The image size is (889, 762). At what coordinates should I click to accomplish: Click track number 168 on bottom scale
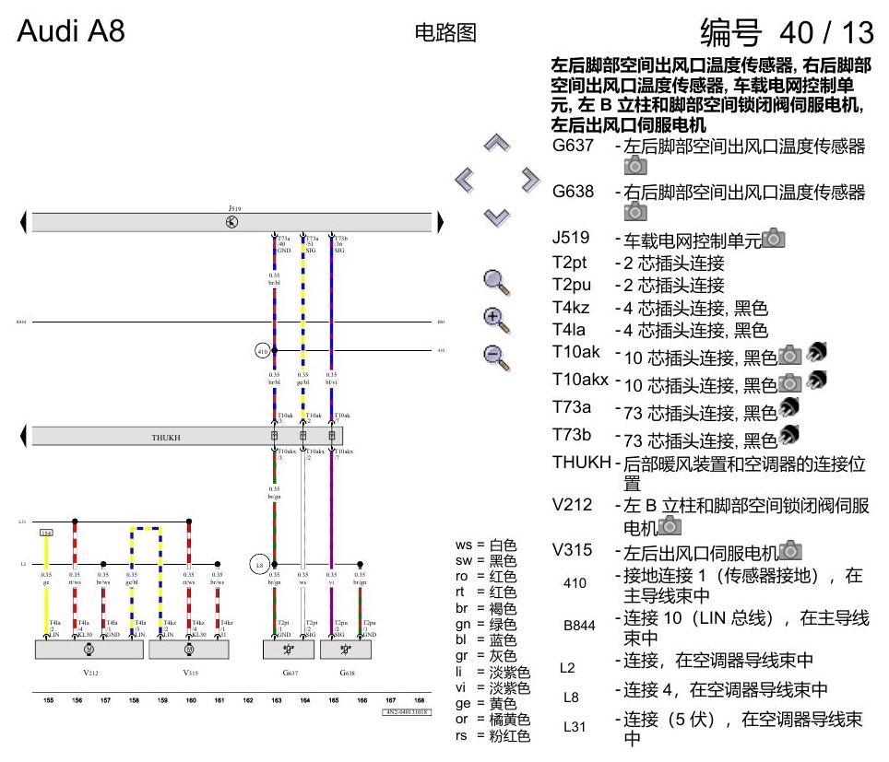click(419, 700)
